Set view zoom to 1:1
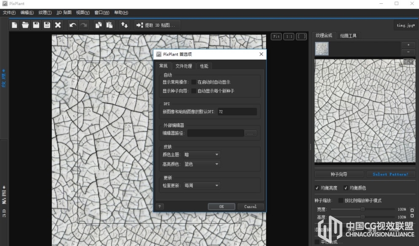The width and height of the screenshot is (419, 246). click(x=289, y=36)
